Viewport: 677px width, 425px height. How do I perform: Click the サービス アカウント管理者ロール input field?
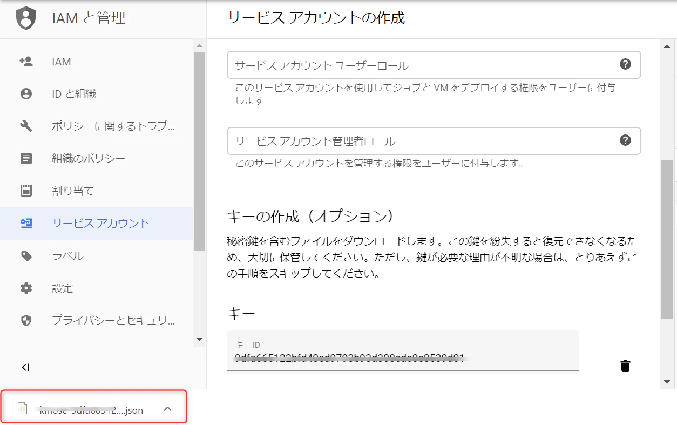tap(434, 141)
